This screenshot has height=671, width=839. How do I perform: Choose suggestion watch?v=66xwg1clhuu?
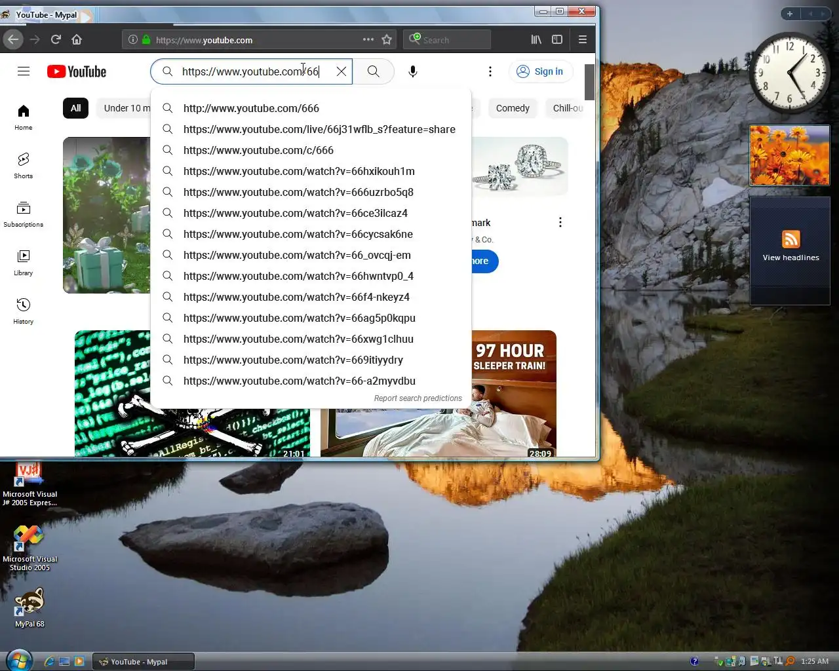(311, 339)
